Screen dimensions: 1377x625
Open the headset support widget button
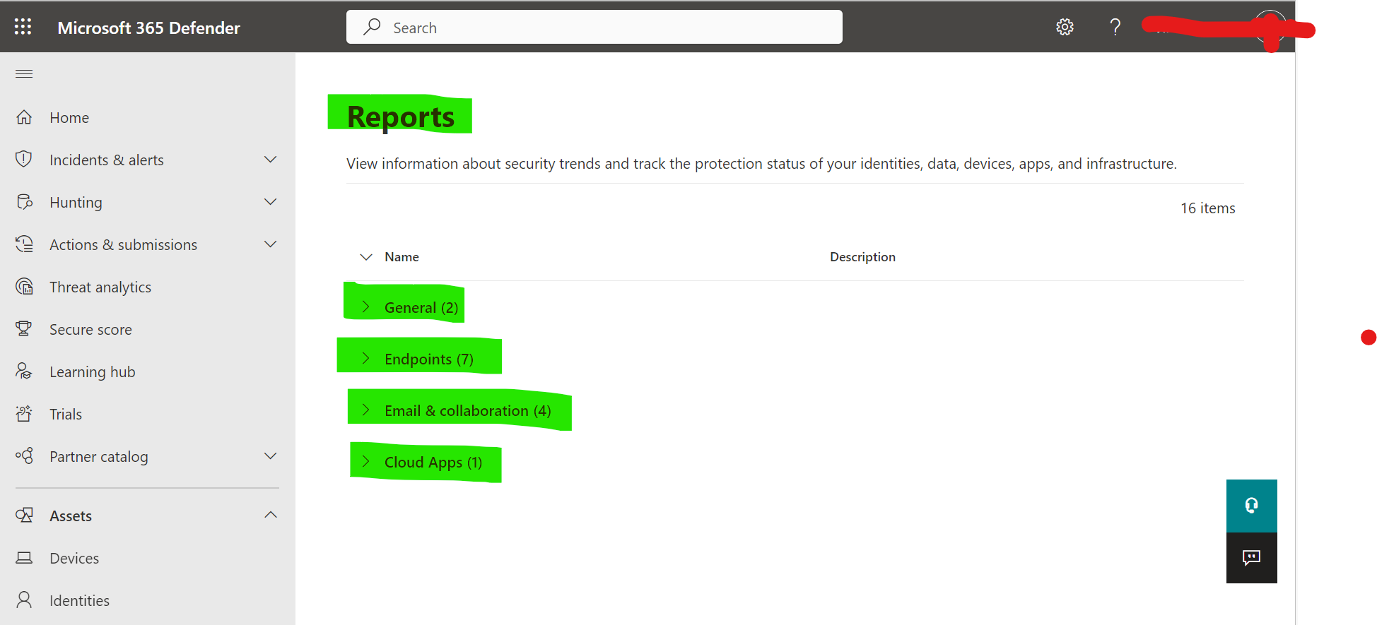(x=1251, y=506)
